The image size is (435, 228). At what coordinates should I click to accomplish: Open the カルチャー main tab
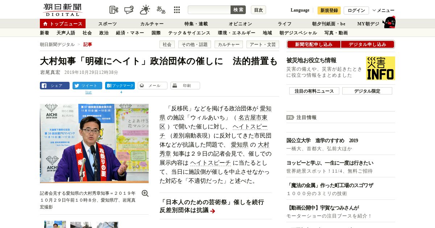(x=152, y=24)
